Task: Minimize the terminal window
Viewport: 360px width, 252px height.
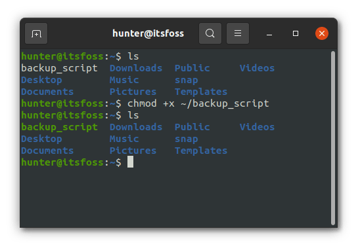Action: [x=269, y=33]
